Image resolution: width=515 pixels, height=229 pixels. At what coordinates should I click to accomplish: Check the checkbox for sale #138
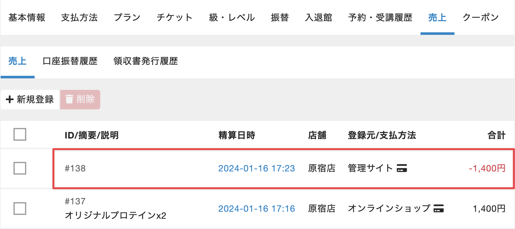pyautogui.click(x=20, y=168)
